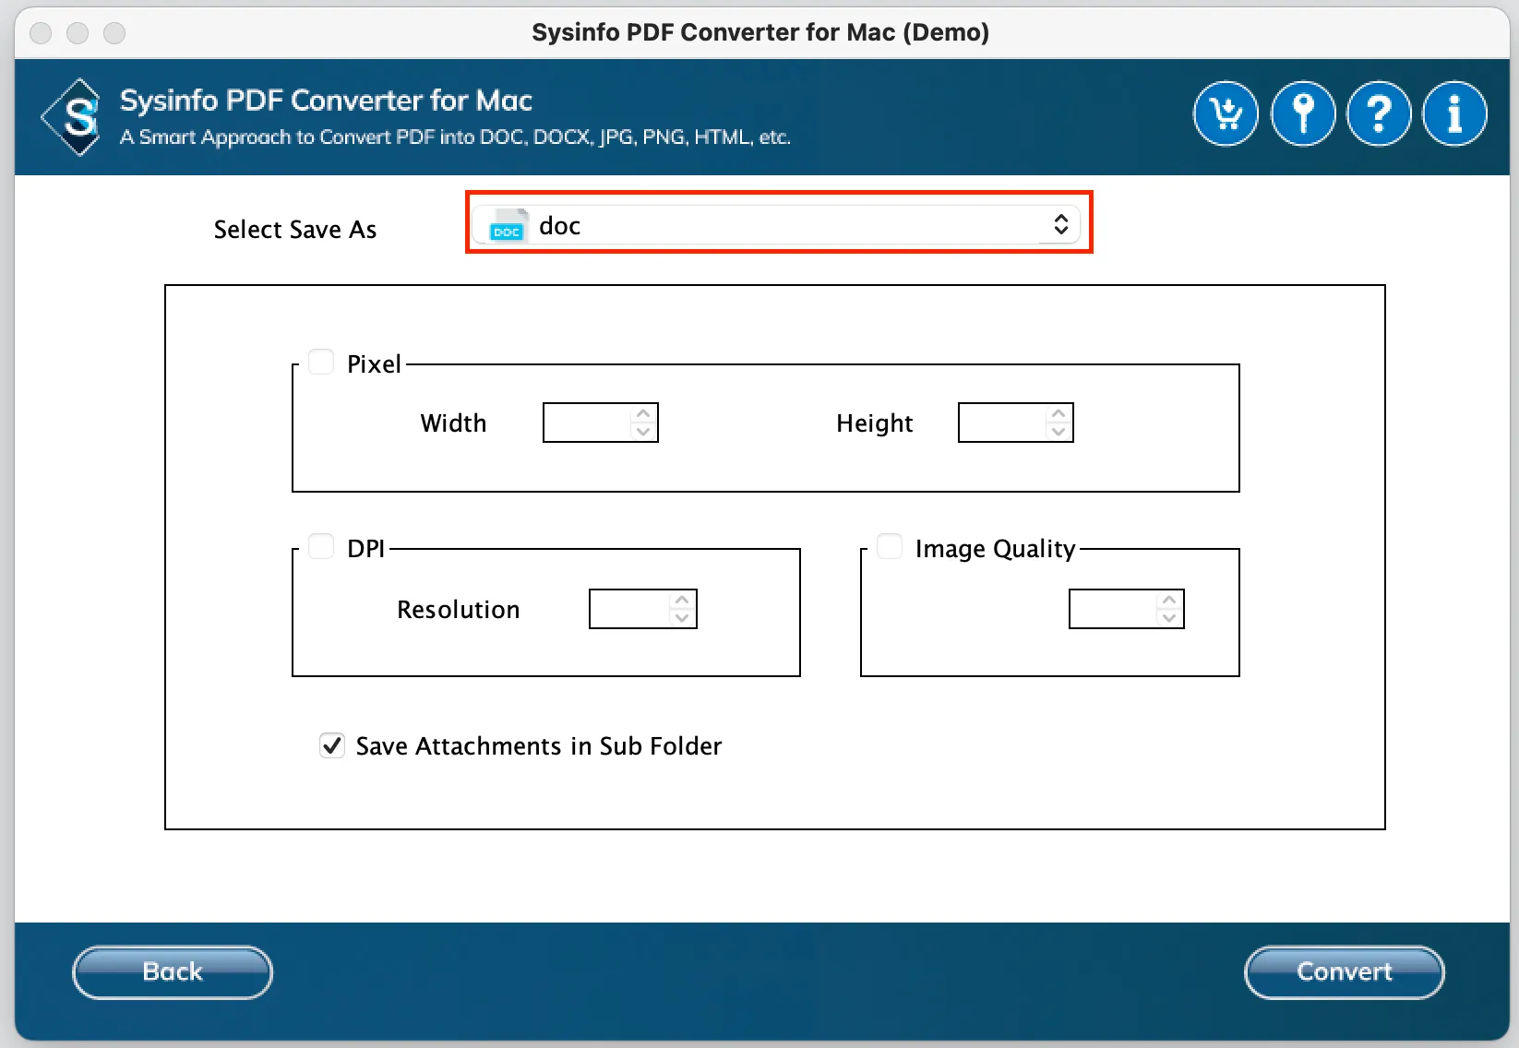Enable the DPI checkbox
Image resolution: width=1519 pixels, height=1048 pixels.
(x=321, y=546)
